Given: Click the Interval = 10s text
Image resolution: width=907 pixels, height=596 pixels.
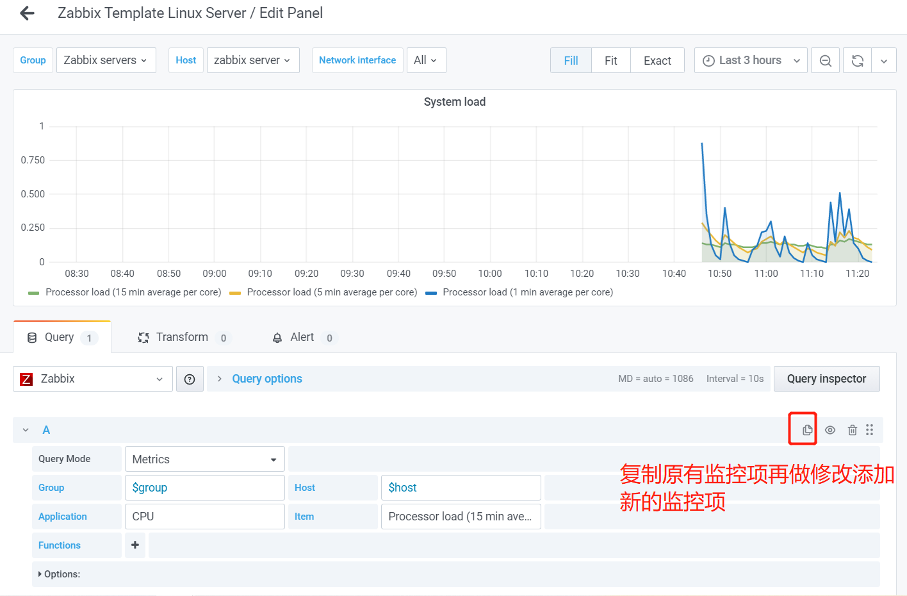Looking at the screenshot, I should click(735, 379).
